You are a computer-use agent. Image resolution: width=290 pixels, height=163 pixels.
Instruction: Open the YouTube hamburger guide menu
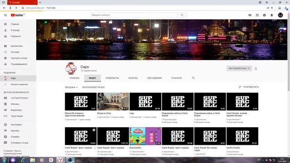tap(5, 15)
